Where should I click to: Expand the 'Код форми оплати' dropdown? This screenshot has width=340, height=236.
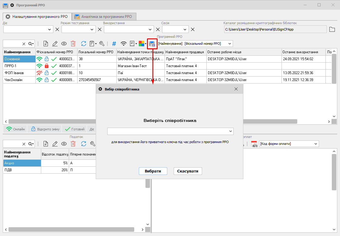pos(316,144)
